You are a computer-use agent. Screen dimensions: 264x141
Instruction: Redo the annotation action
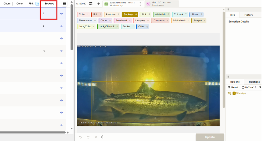pyautogui.click(x=88, y=137)
